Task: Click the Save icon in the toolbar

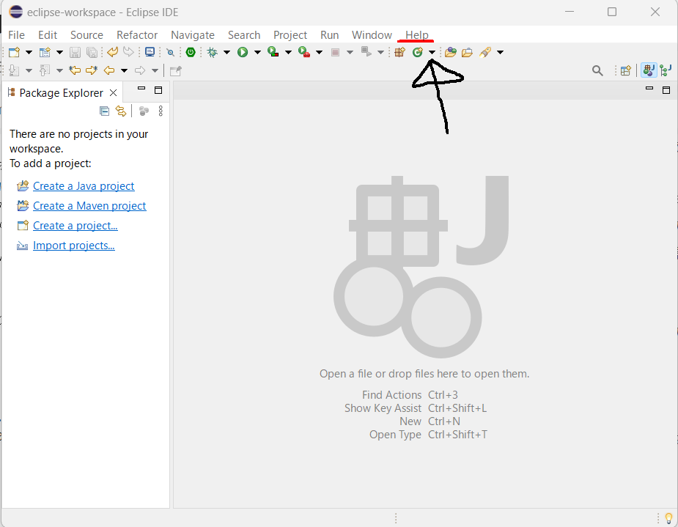Action: tap(75, 52)
